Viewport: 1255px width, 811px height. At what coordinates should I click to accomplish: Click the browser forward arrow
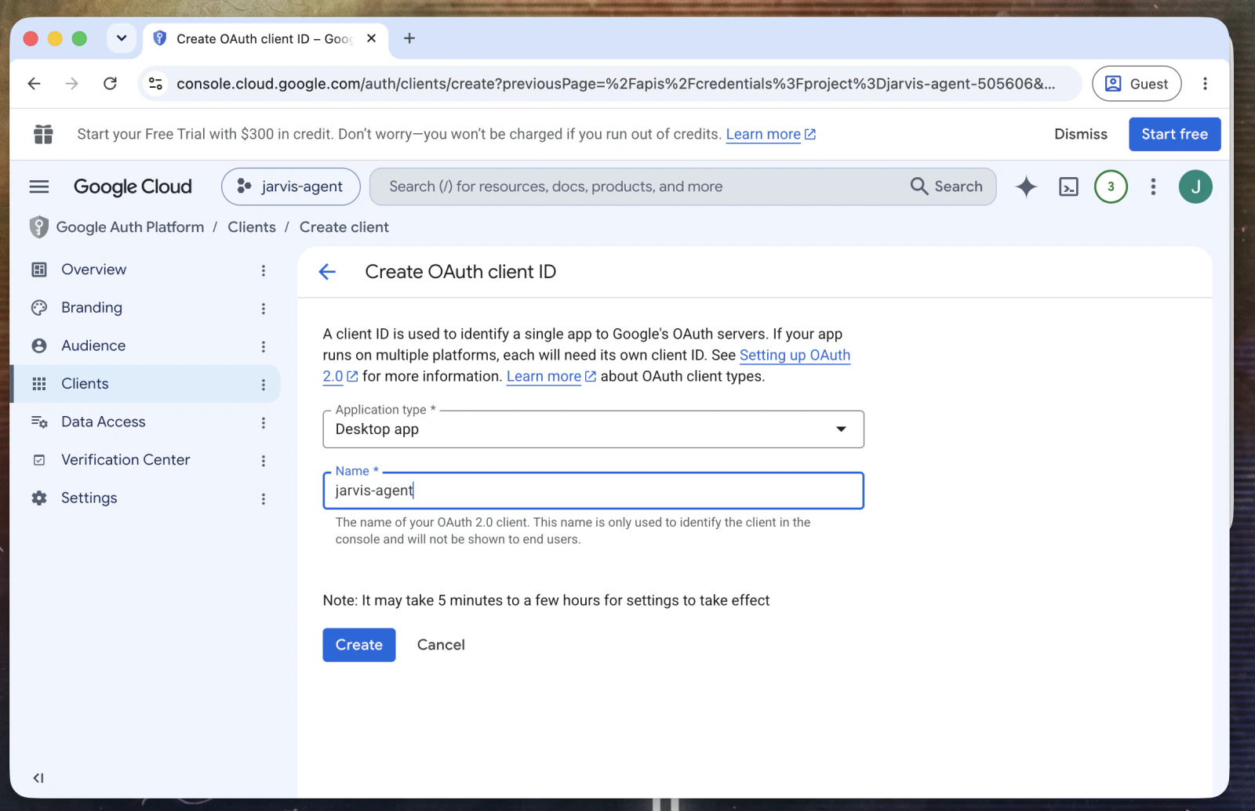72,84
